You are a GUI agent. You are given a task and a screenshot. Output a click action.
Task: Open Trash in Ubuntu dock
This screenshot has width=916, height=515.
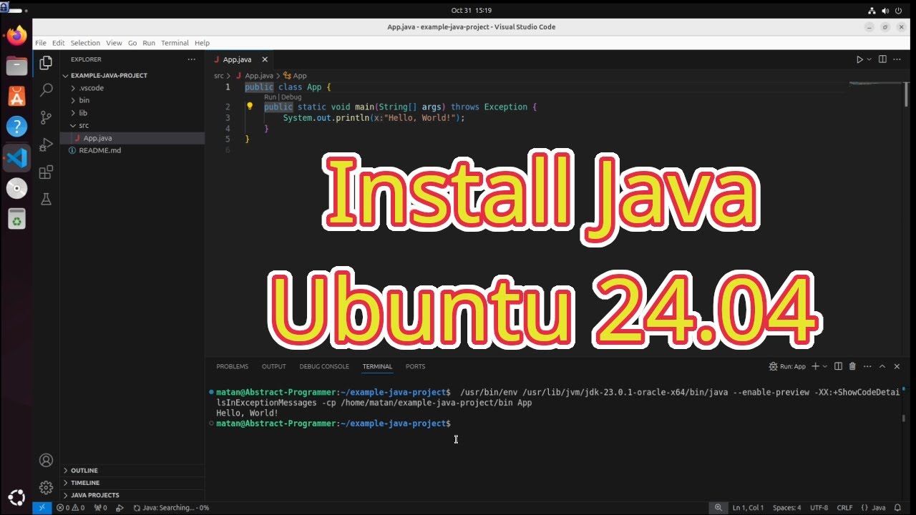click(16, 219)
